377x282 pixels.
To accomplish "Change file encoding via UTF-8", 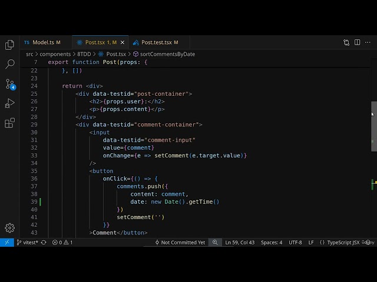I will click(x=295, y=243).
